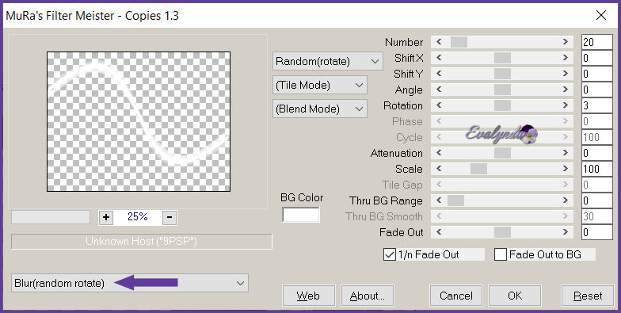
Task: Click left arrow of Scale slider
Action: 439,169
